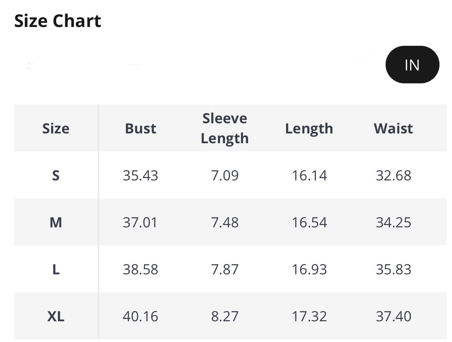Viewport: 452px width, 342px height.
Task: Click the 32.68 waist cell
Action: tap(393, 175)
